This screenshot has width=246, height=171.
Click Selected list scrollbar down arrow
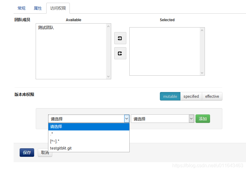[202, 73]
